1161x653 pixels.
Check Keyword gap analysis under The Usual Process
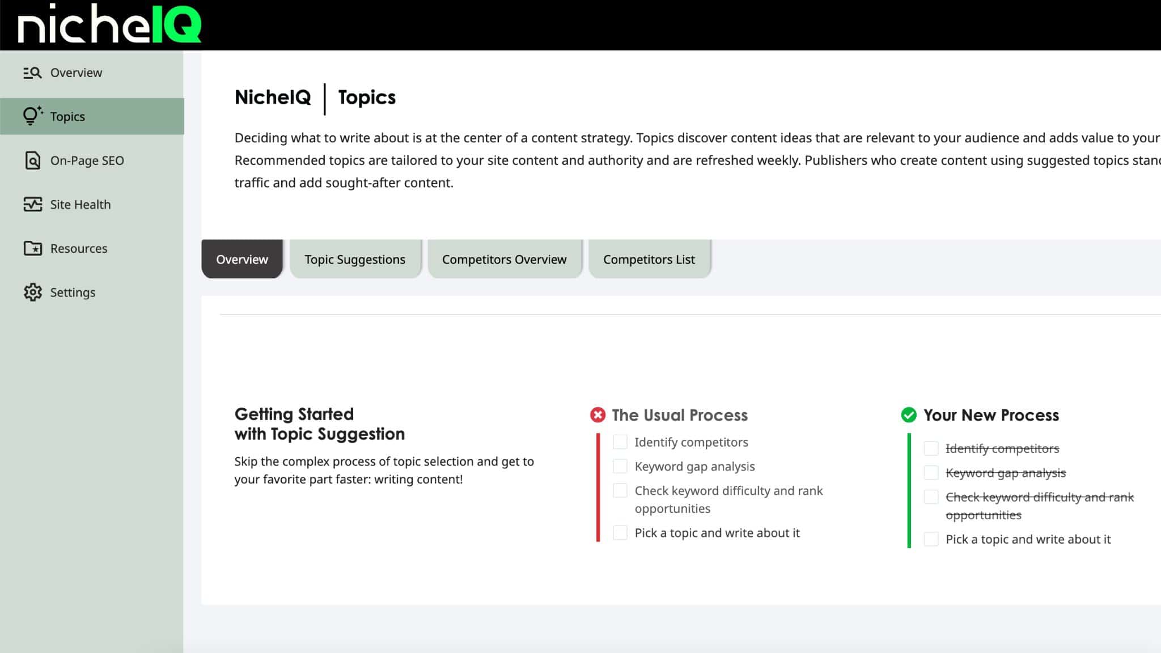620,467
